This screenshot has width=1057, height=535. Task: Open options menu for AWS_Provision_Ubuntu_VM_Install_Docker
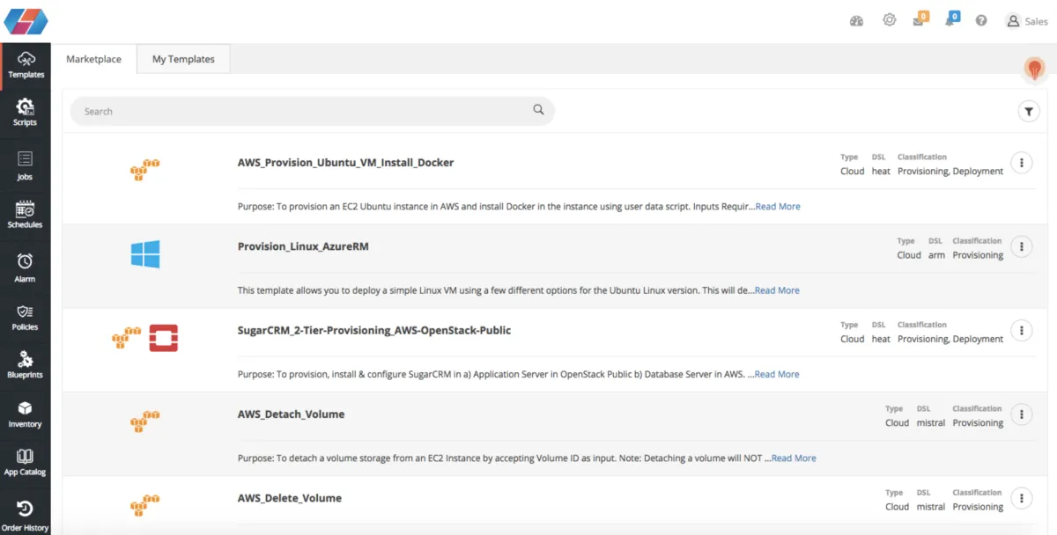click(1021, 163)
